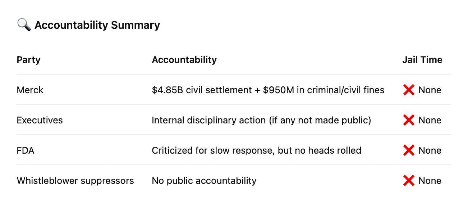Select the Merck party cell

click(30, 90)
